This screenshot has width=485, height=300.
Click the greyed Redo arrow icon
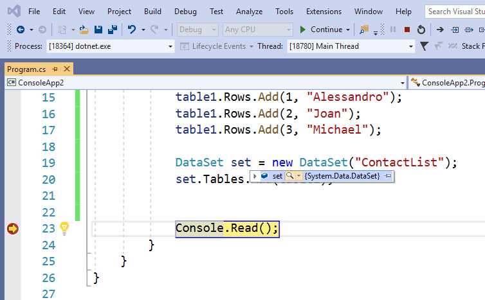coord(154,30)
